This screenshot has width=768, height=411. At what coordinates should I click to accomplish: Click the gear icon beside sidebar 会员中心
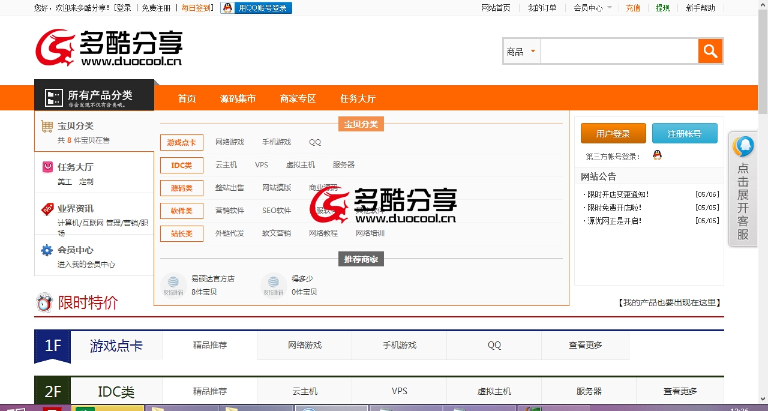pos(47,250)
